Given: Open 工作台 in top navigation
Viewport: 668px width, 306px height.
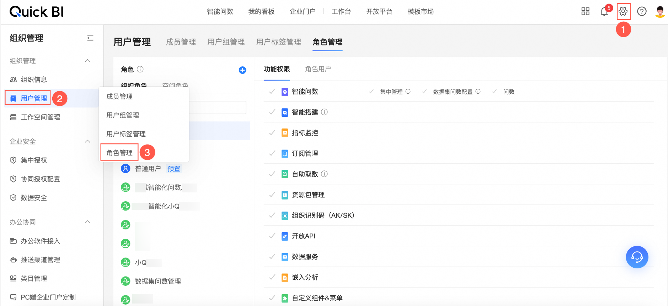Looking at the screenshot, I should [341, 12].
